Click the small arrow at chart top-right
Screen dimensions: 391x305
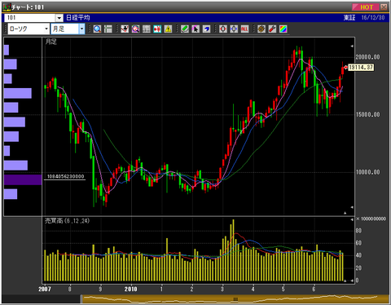coord(352,46)
